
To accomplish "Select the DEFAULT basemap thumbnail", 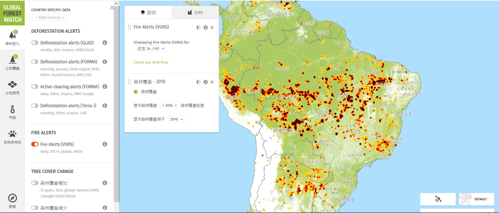I will 477,199.
